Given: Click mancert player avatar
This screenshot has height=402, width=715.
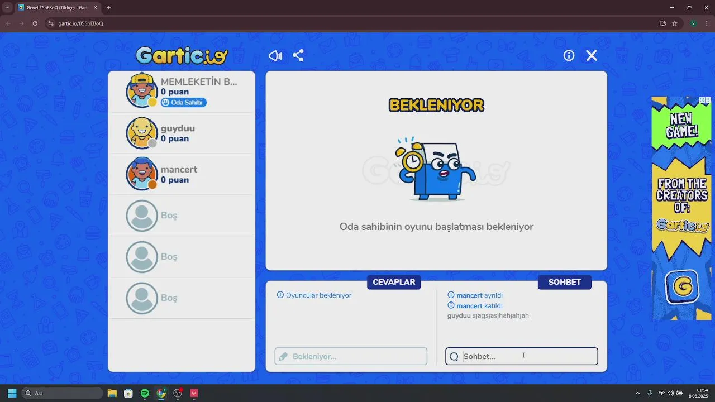Looking at the screenshot, I should (142, 174).
